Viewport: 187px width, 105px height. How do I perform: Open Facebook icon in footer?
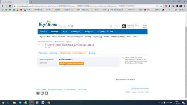click(38, 93)
